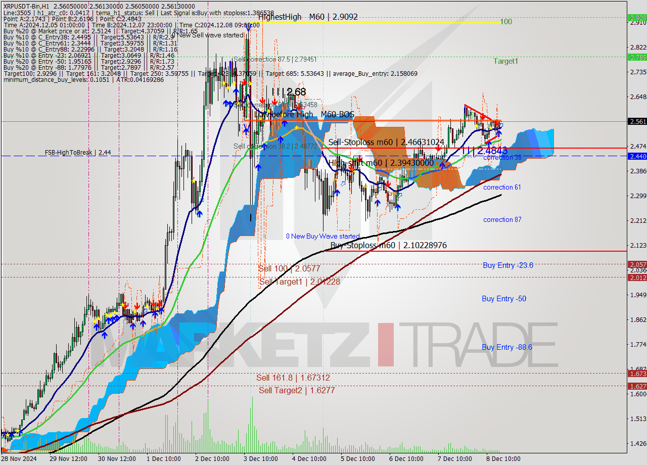
Task: Select the 'Sell 161.8 | 1.67312' label
Action: tap(293, 378)
